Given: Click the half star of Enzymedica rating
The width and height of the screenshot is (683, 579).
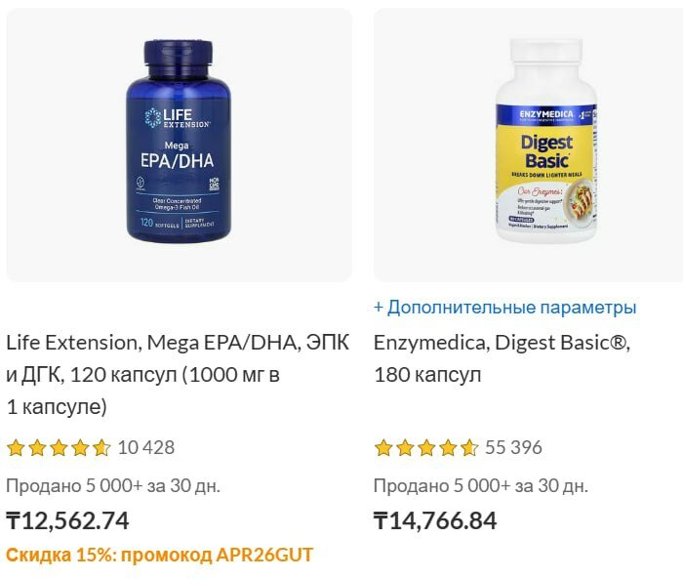Looking at the screenshot, I should (x=469, y=448).
